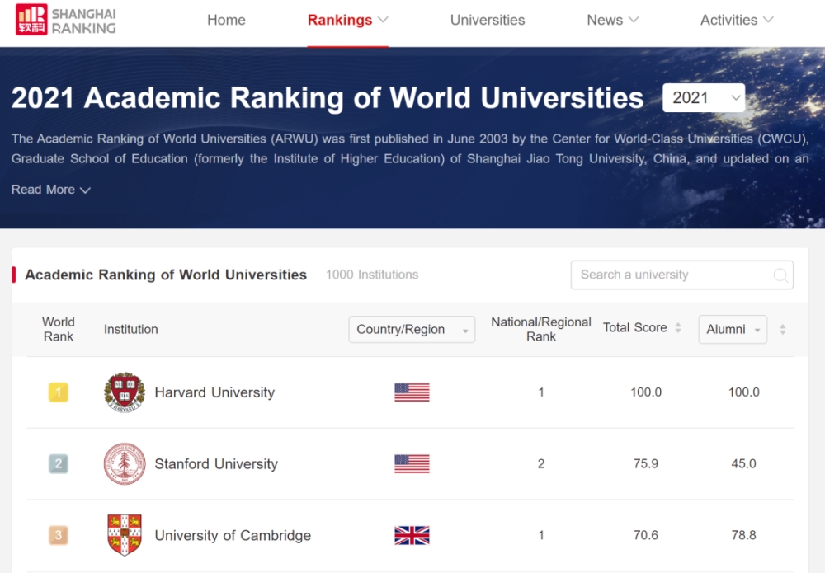Click in the Search a university field

(x=682, y=275)
